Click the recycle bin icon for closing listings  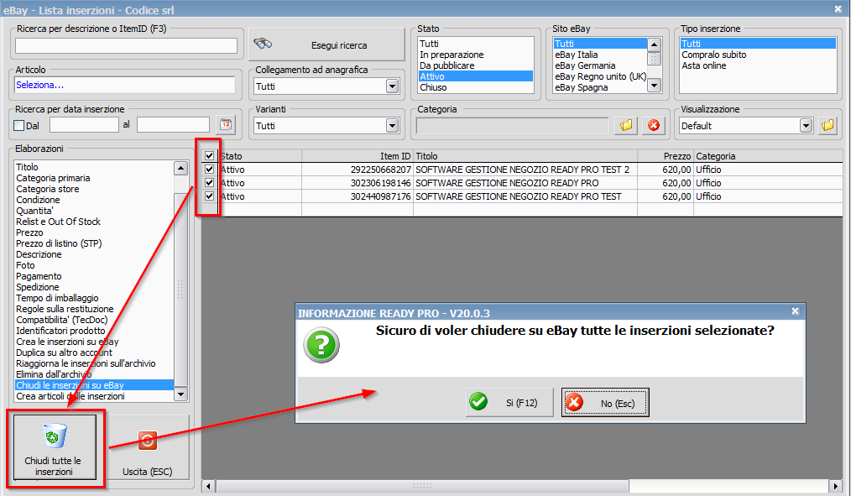(54, 436)
